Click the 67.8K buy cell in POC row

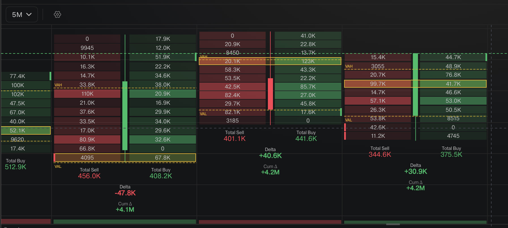pos(163,158)
